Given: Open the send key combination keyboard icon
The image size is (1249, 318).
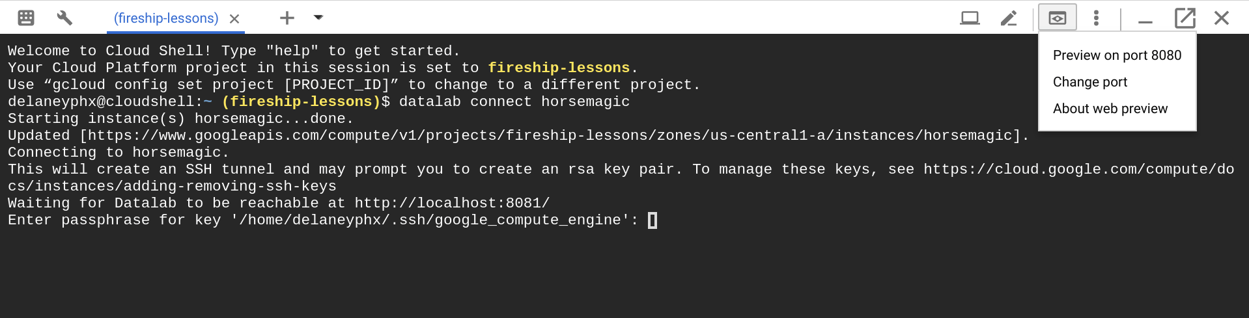Looking at the screenshot, I should click(26, 18).
